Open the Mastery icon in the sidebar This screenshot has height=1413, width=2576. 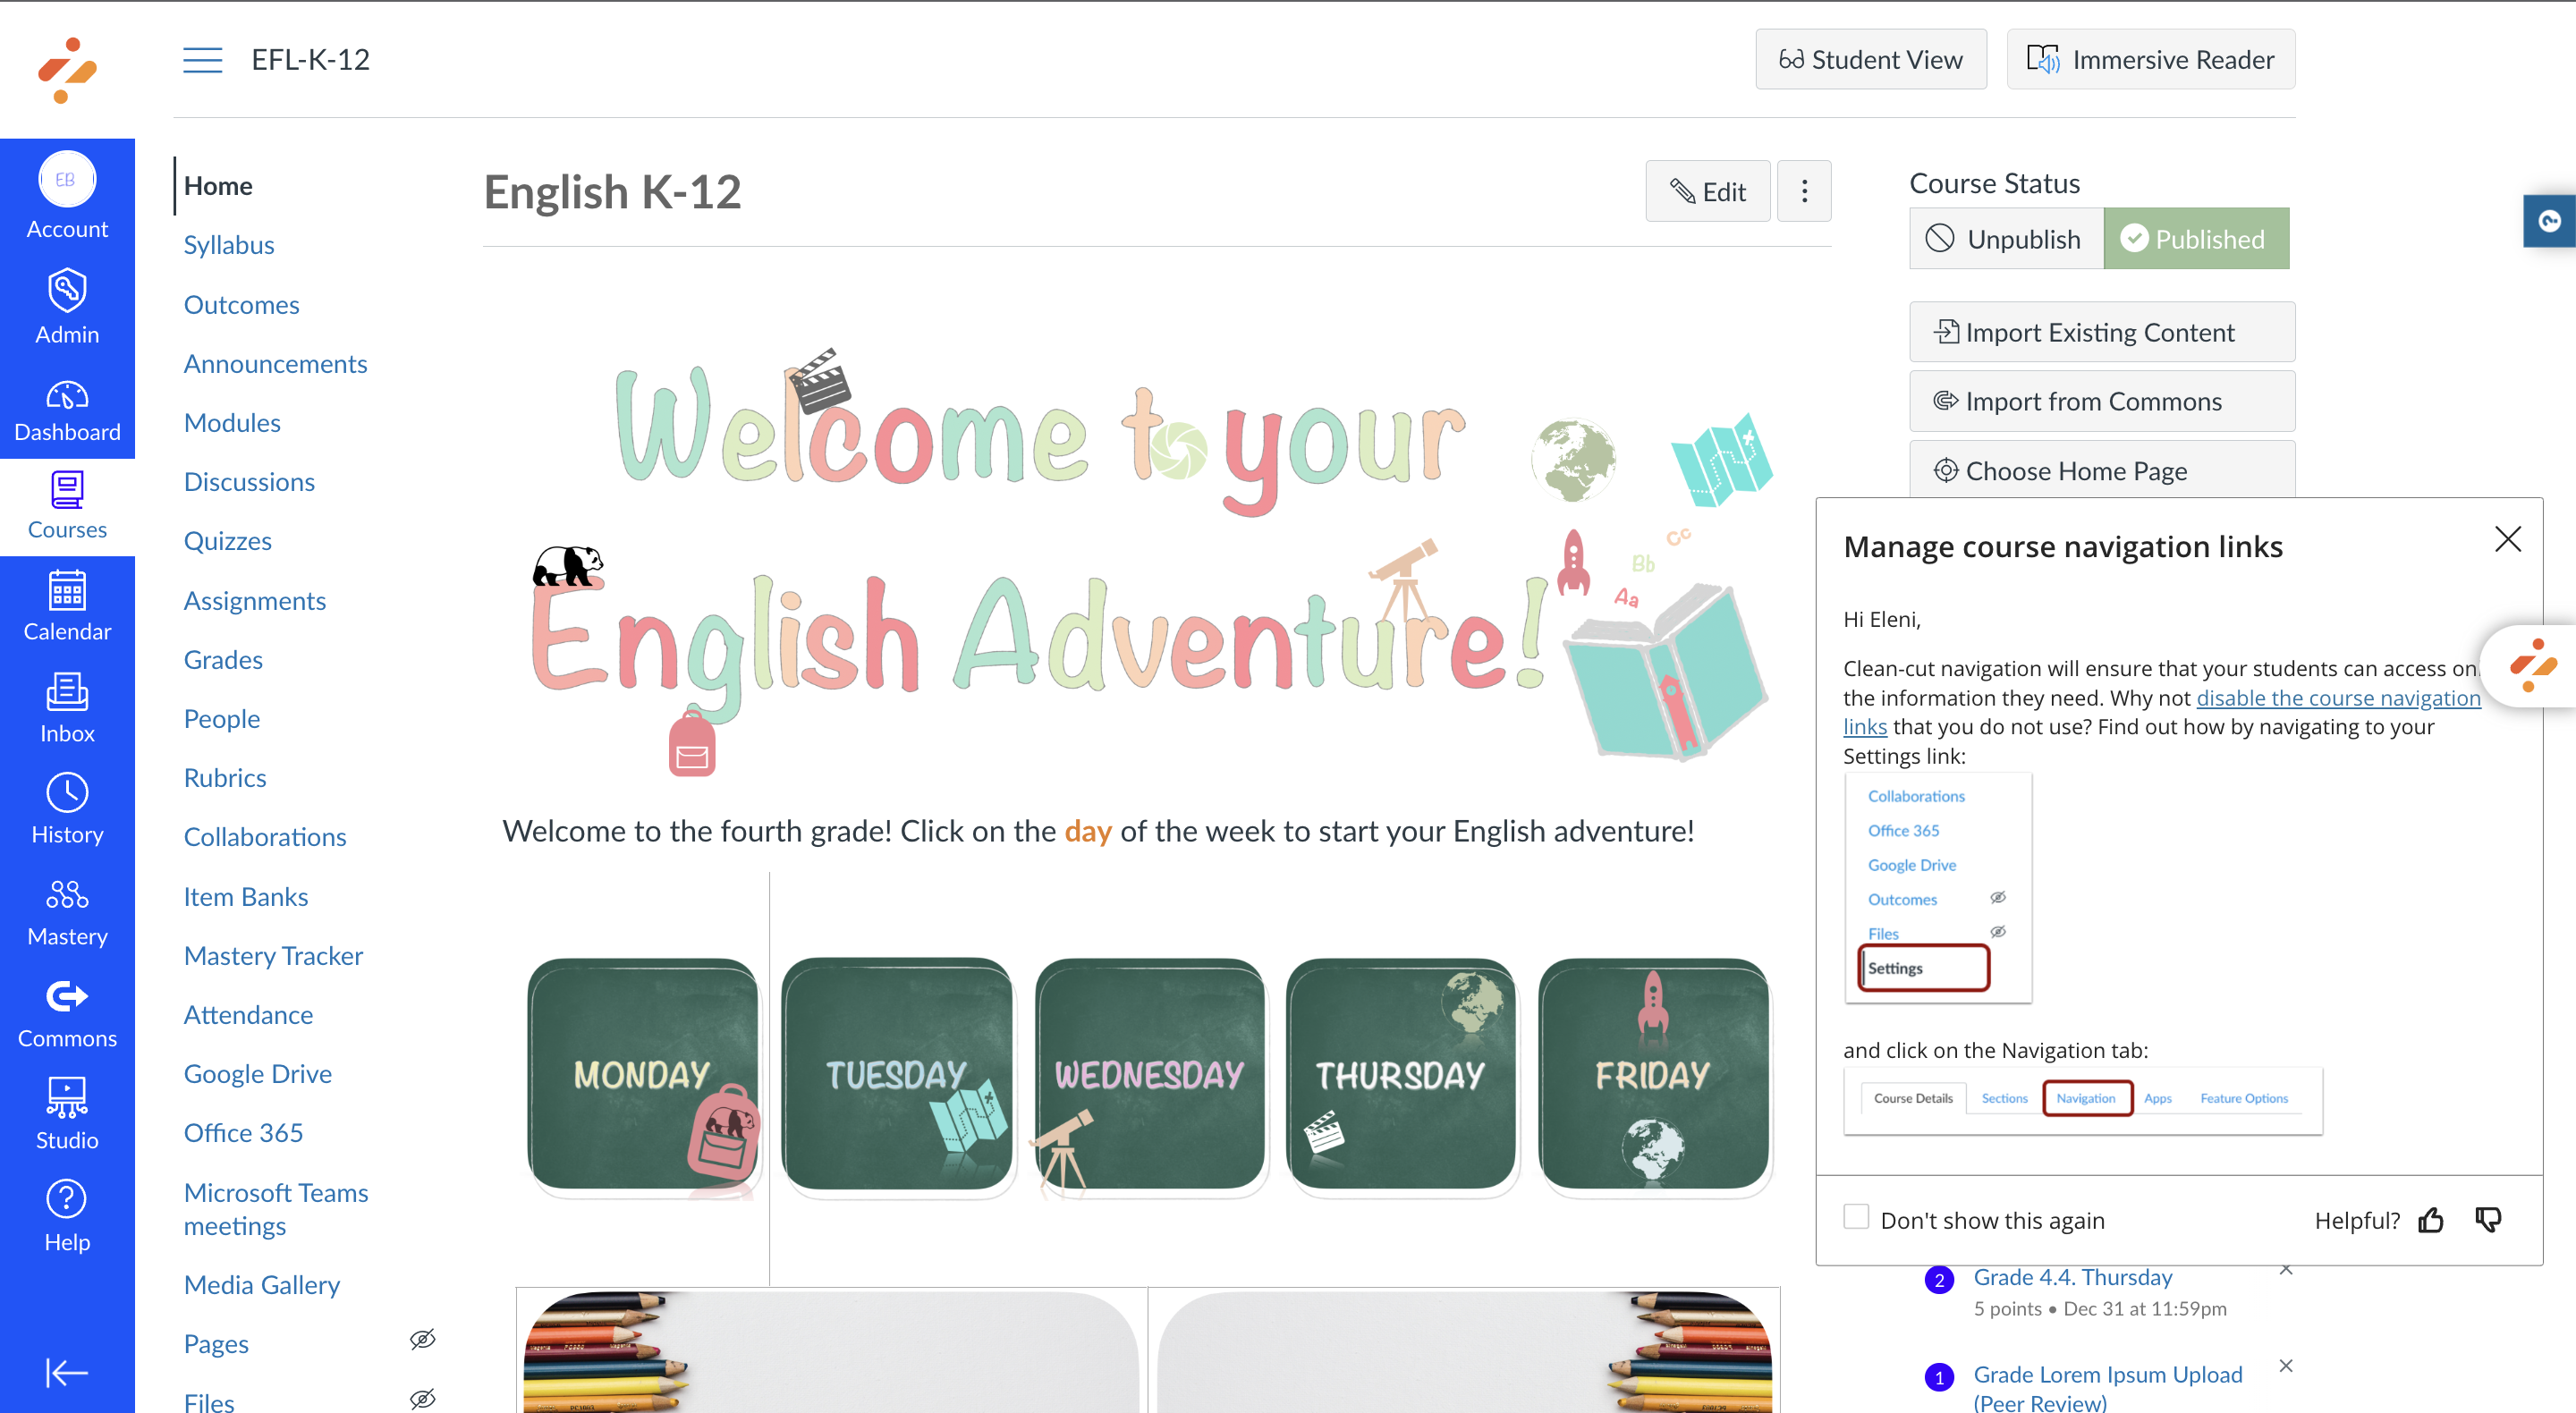[x=67, y=894]
